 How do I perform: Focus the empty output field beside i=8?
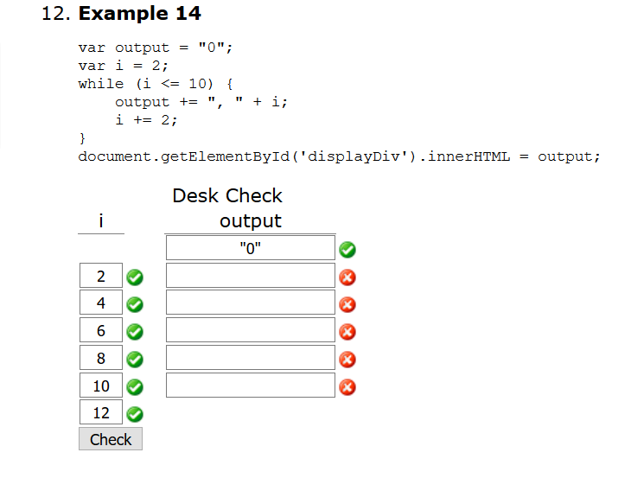[251, 357]
